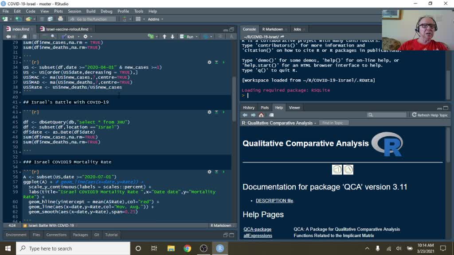
Task: Click the Help home icon
Action: click(x=261, y=115)
